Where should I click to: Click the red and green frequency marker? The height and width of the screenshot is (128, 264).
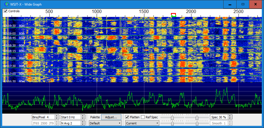[173, 15]
